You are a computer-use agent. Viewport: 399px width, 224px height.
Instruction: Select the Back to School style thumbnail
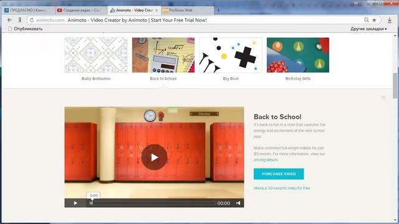(163, 55)
